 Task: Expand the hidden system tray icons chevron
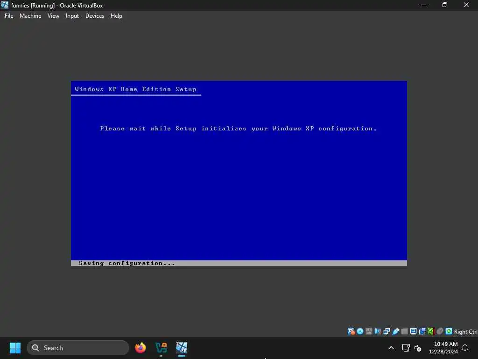tap(391, 348)
